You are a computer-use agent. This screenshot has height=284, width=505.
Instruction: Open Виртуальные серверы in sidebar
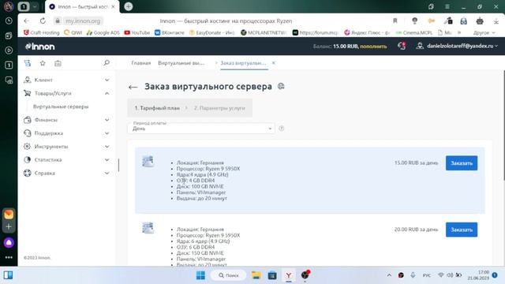pos(61,106)
